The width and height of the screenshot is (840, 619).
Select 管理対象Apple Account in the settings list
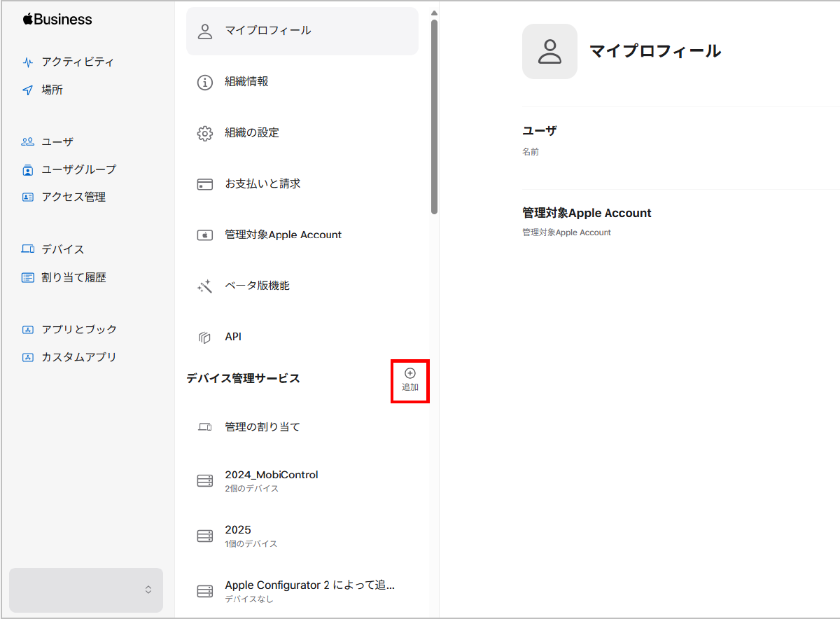tap(302, 235)
